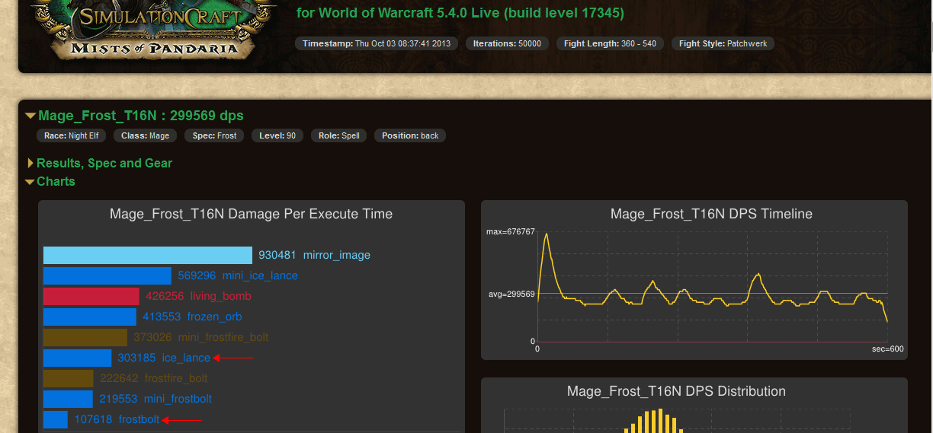
Task: Click the 413553 frozen_orb label
Action: coord(192,317)
